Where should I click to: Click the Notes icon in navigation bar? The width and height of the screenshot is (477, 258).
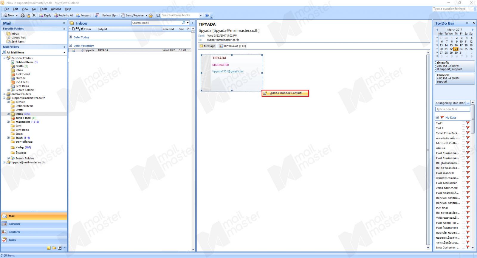49,248
